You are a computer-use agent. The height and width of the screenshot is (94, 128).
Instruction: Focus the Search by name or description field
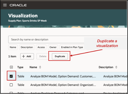[46, 39]
